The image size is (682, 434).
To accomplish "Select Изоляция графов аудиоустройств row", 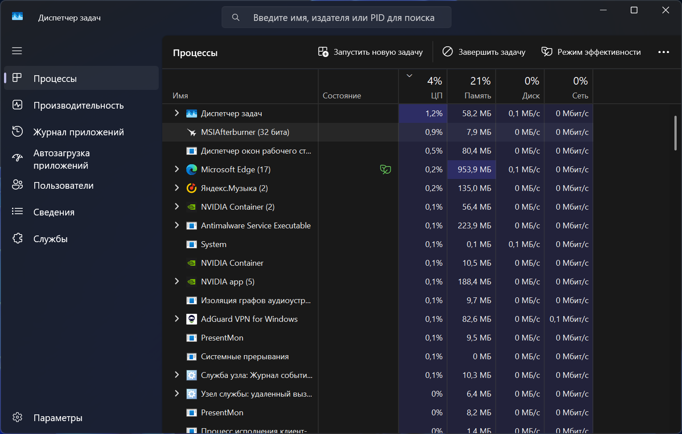I will coord(377,300).
